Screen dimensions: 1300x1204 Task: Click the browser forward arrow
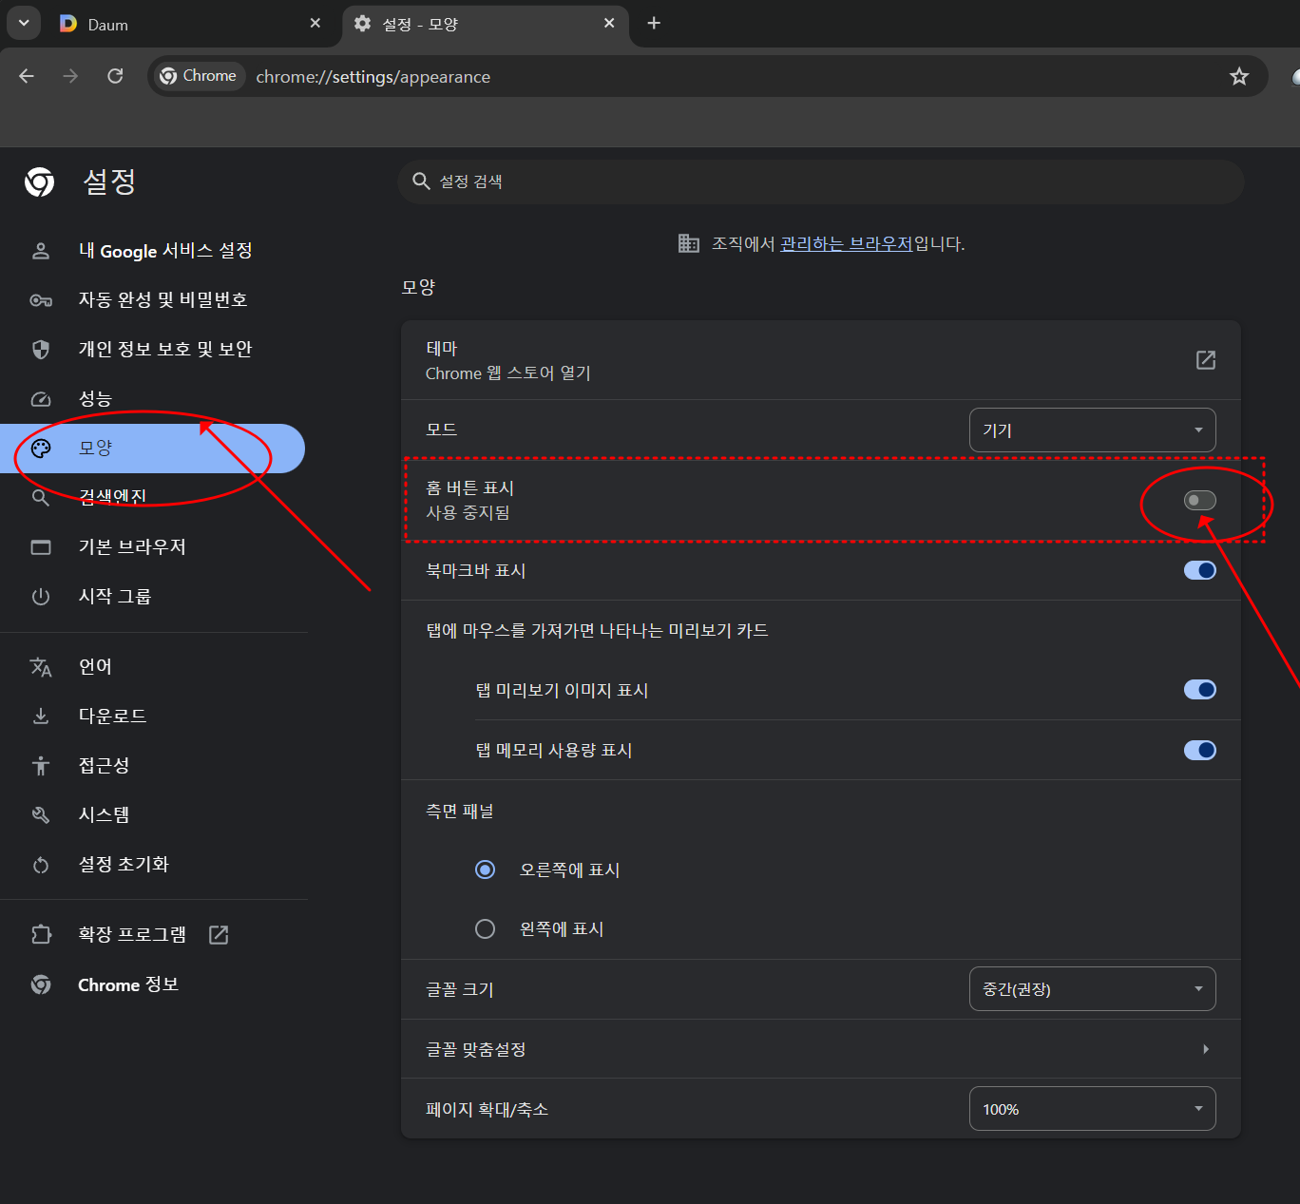tap(70, 76)
